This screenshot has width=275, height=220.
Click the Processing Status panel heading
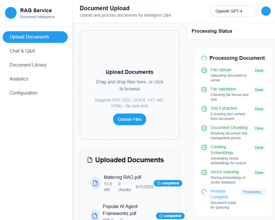click(212, 31)
